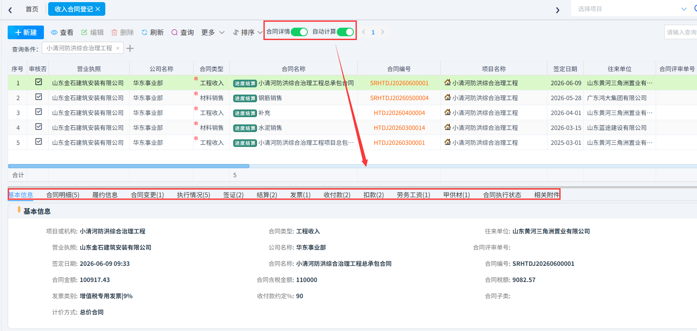
Task: Toggle 审核否 checkbox for row 4
Action: click(38, 127)
